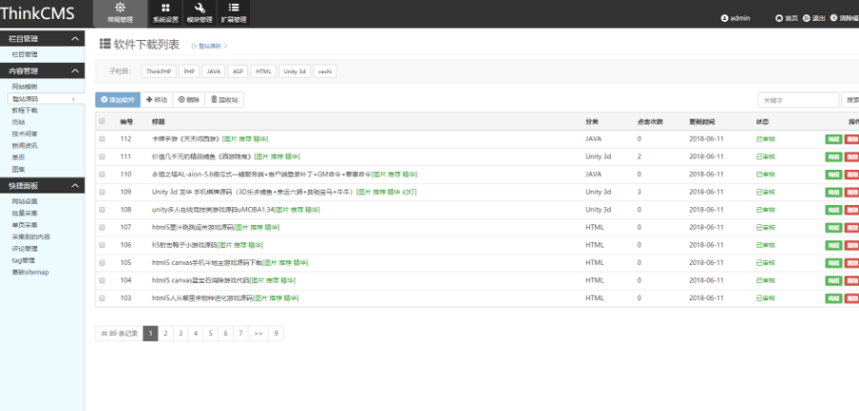Viewport: 859px width, 411px height.
Task: Go to page 3 in pagination
Action: pyautogui.click(x=180, y=334)
